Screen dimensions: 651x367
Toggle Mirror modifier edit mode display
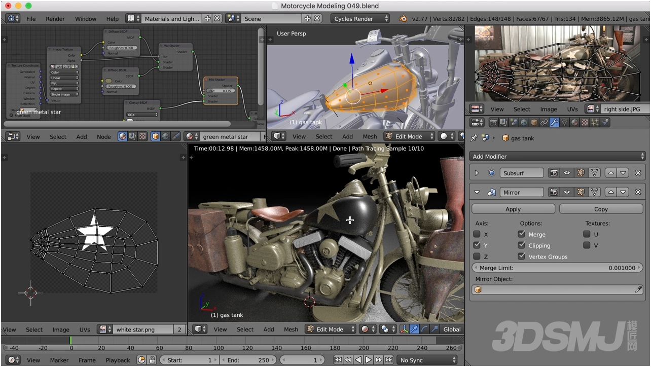coord(581,192)
